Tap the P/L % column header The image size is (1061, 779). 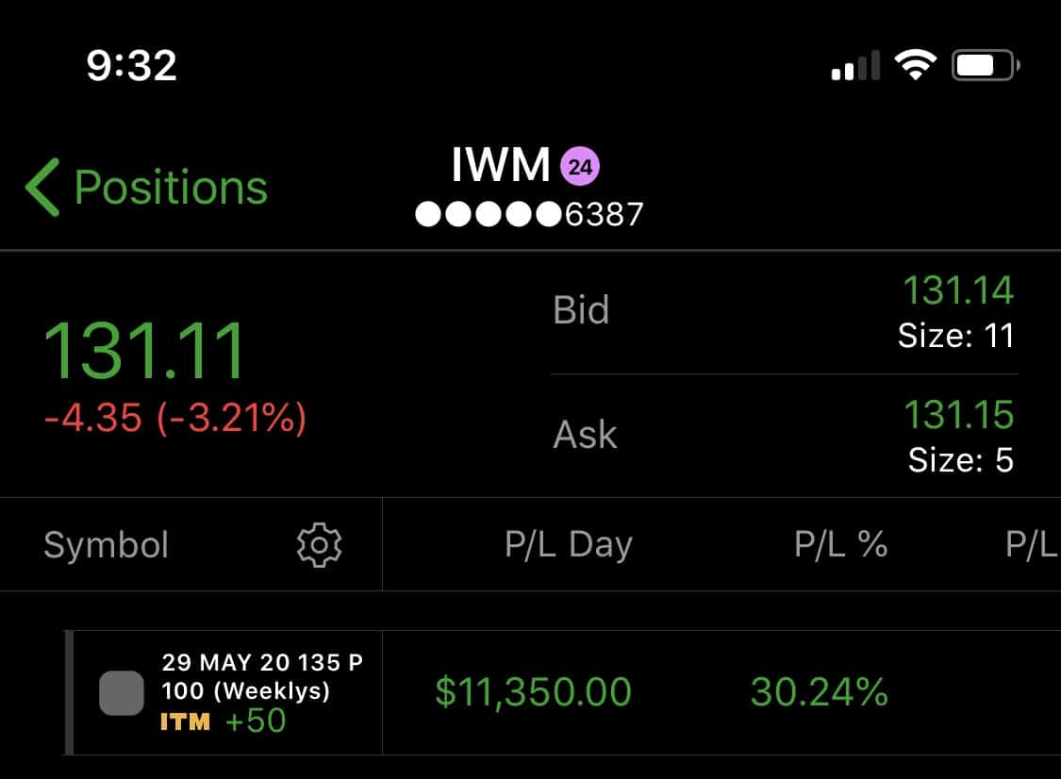[841, 544]
